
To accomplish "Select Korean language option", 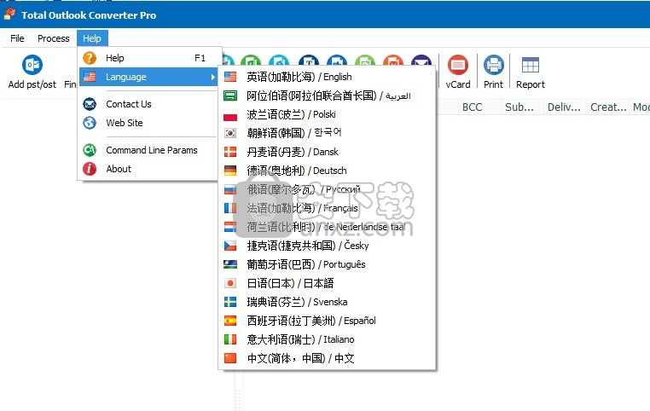I will 327,133.
